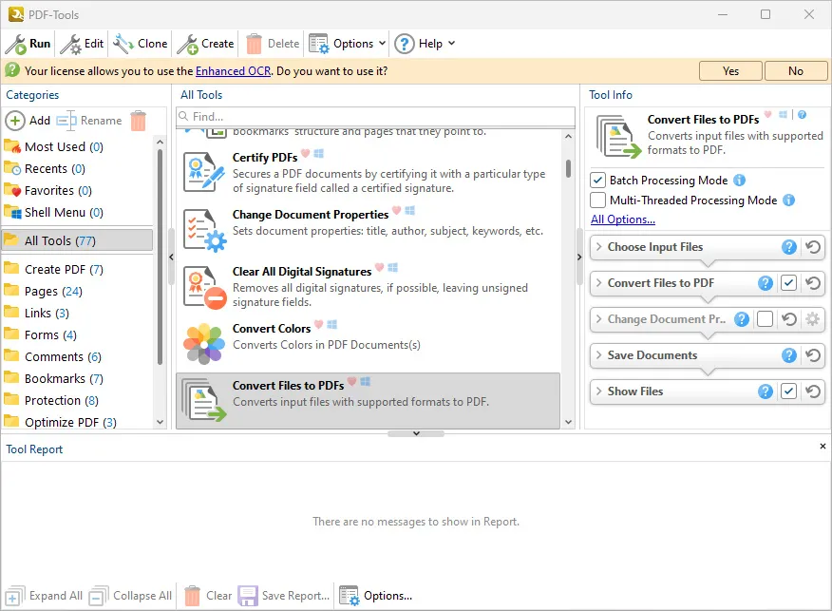Viewport: 832px width, 611px height.
Task: Click the Find search field
Action: (x=376, y=116)
